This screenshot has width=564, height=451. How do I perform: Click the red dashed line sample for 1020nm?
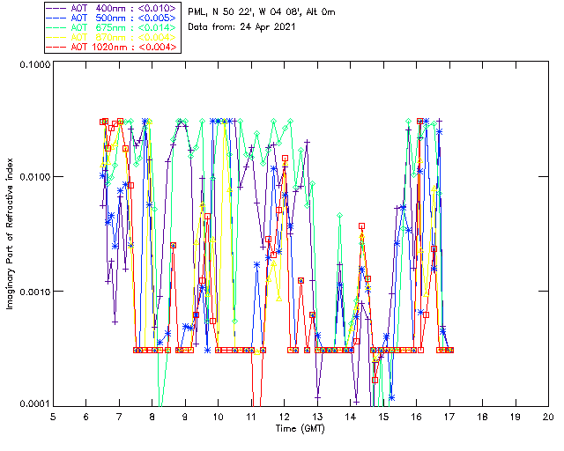56,47
